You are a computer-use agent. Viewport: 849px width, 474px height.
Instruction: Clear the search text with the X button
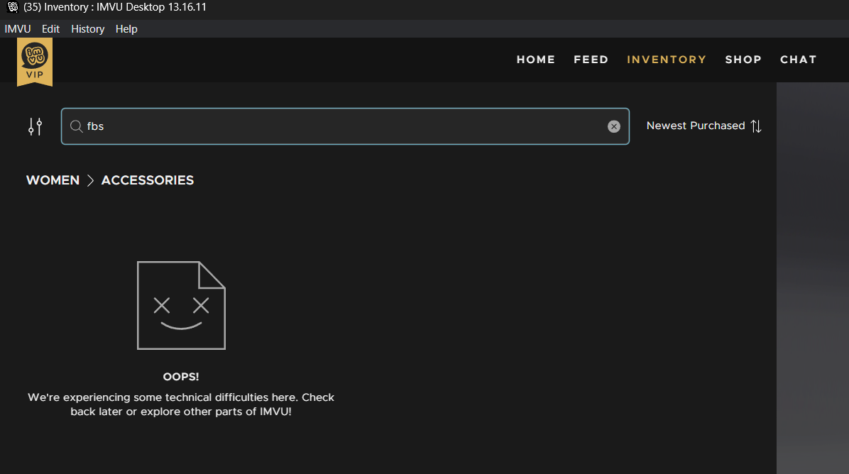coord(613,126)
